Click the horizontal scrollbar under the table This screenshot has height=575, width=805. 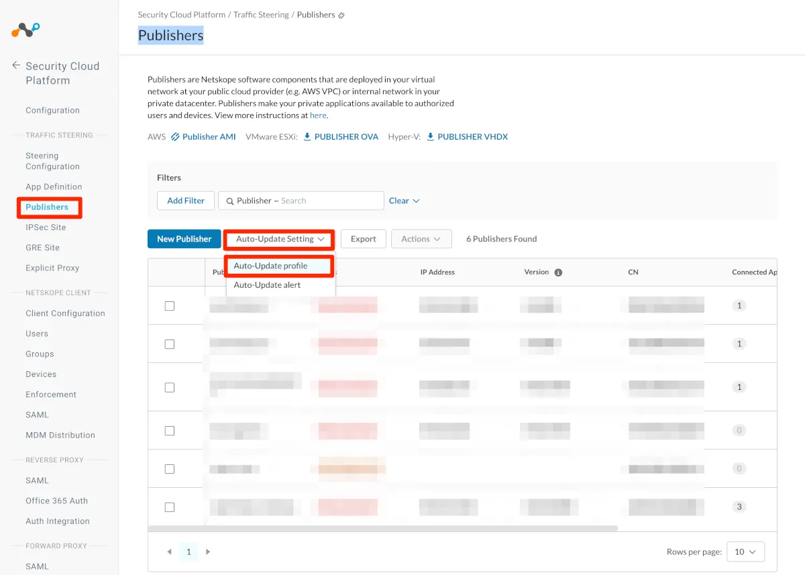pyautogui.click(x=383, y=529)
